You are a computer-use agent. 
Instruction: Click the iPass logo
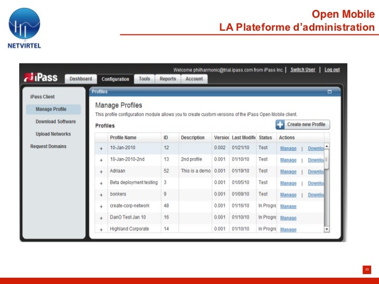(41, 78)
